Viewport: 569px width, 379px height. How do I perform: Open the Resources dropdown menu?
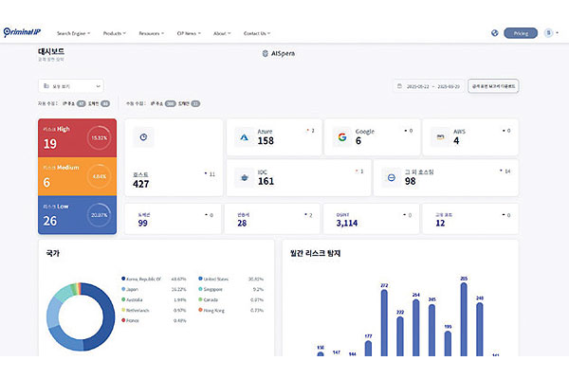click(154, 33)
